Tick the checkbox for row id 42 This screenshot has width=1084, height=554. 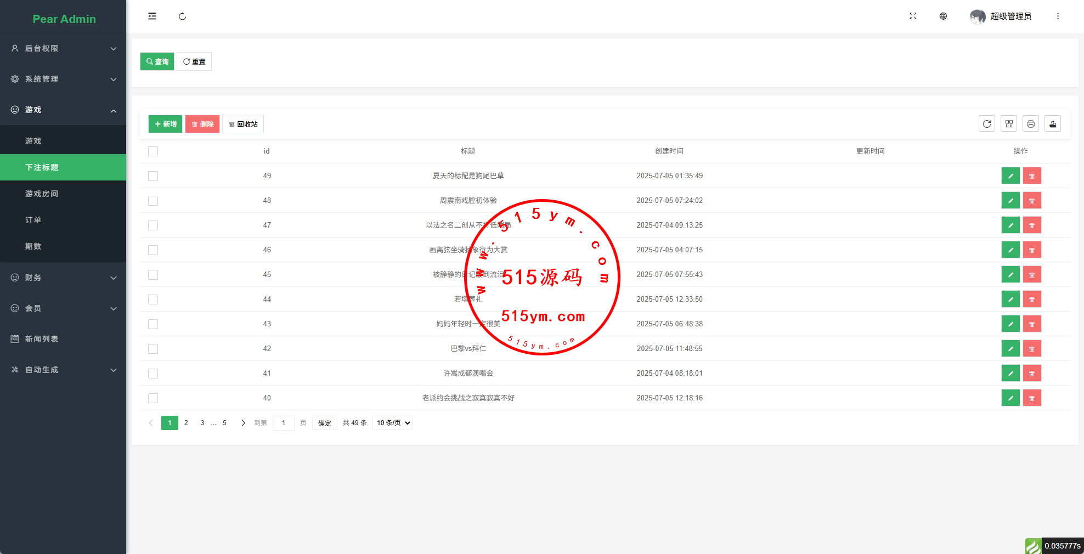coord(153,349)
